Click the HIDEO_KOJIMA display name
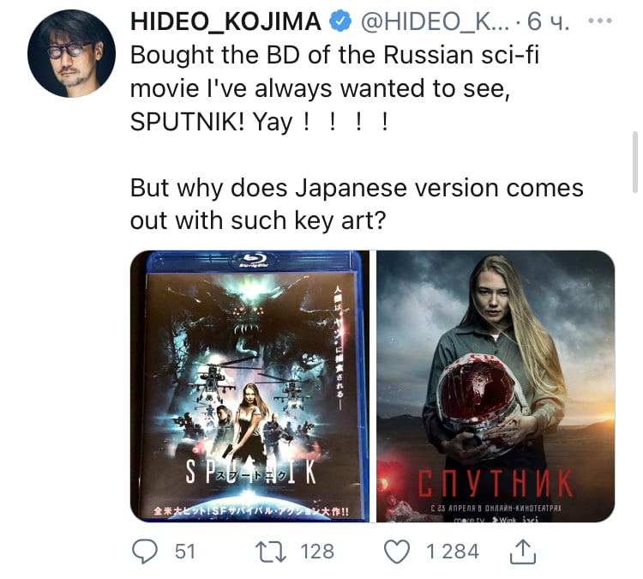This screenshot has width=643, height=579. (225, 21)
